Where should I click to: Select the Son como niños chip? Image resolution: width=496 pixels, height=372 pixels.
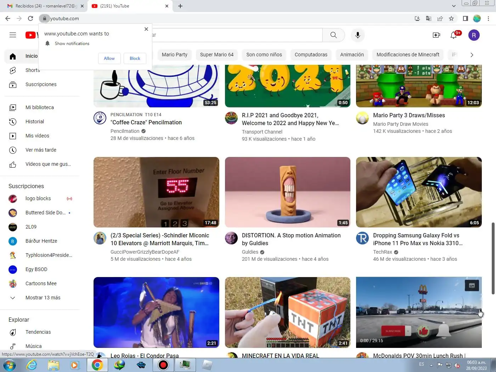(x=264, y=55)
